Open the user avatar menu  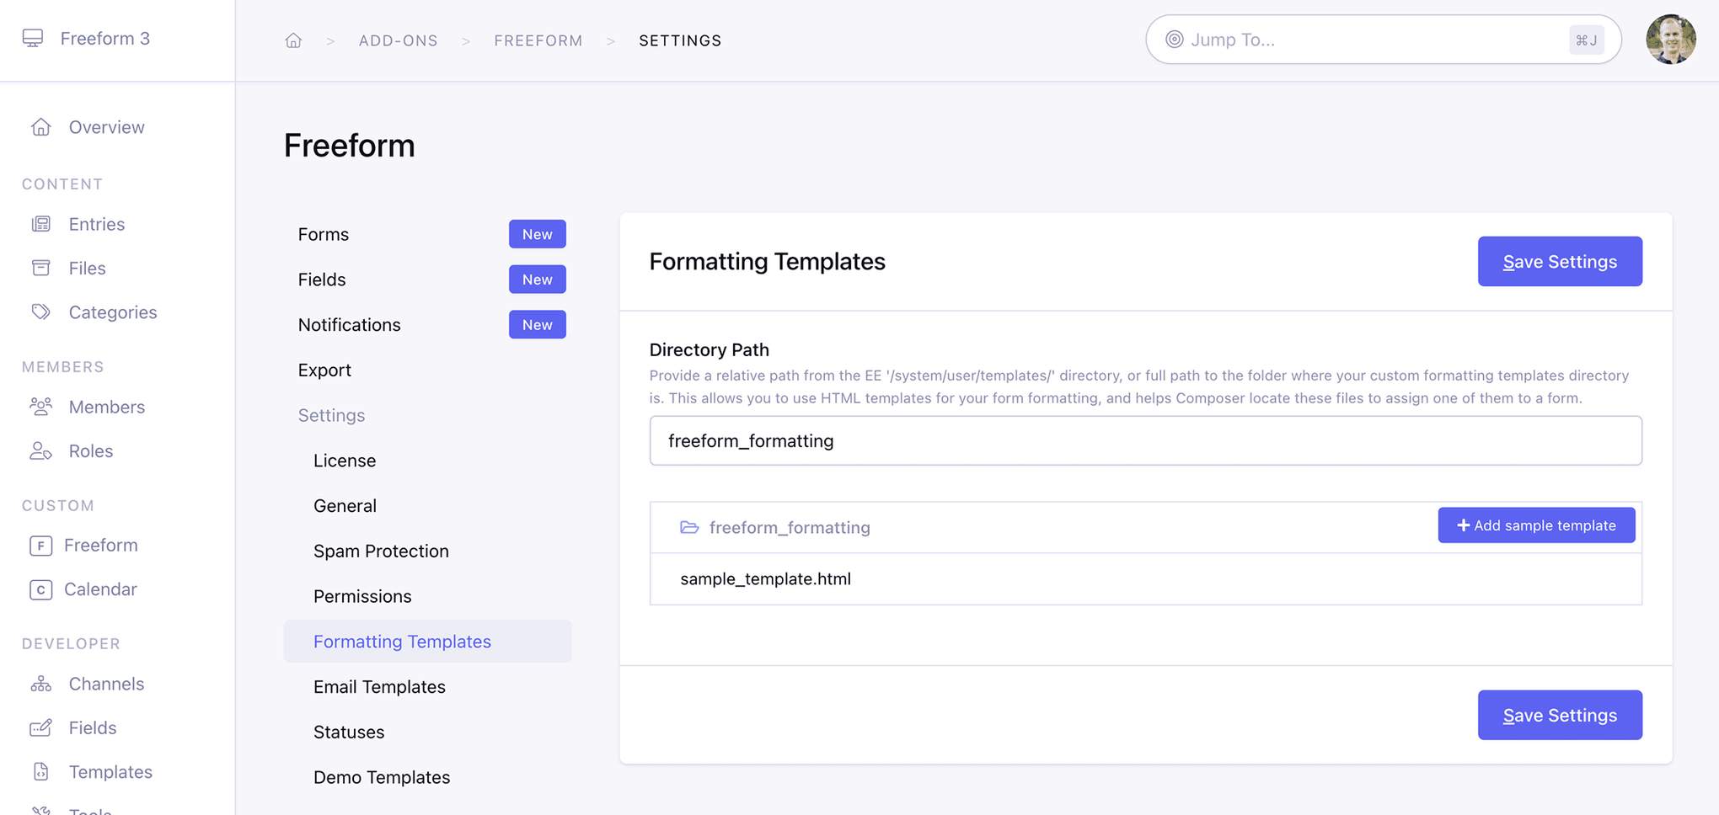(1670, 40)
